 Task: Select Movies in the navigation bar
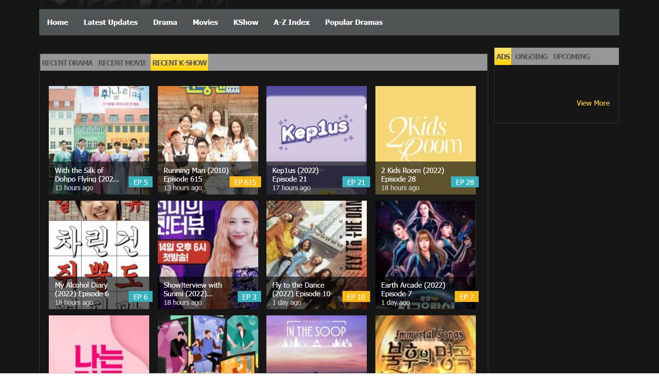(x=205, y=22)
